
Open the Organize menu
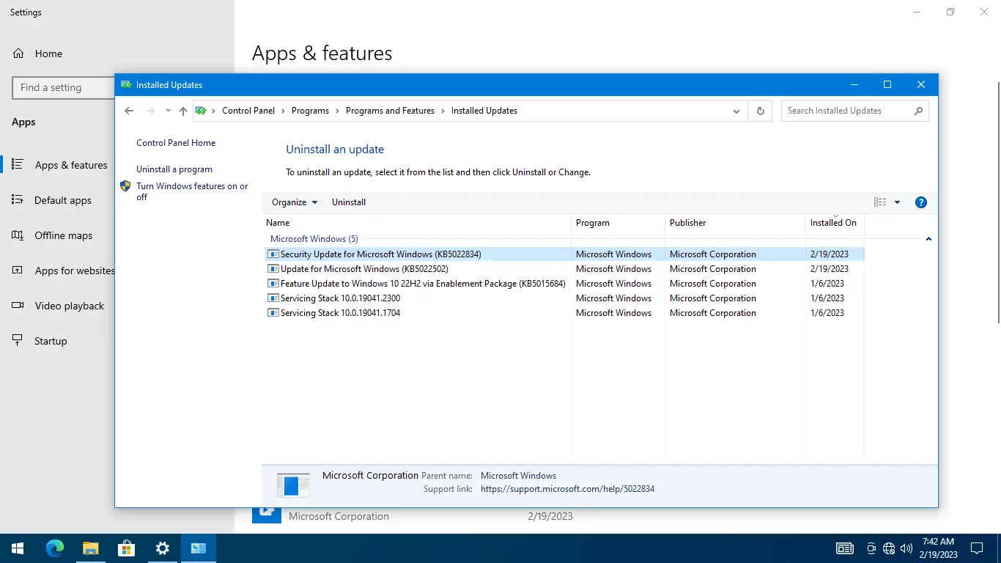pyautogui.click(x=295, y=202)
